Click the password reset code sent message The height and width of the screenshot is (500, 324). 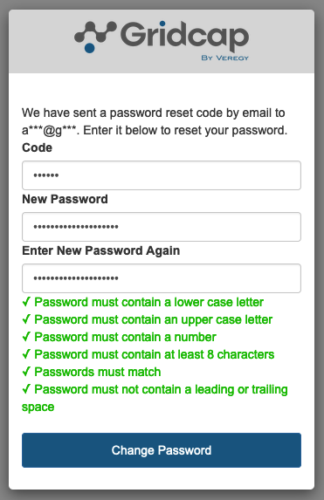[x=155, y=121]
